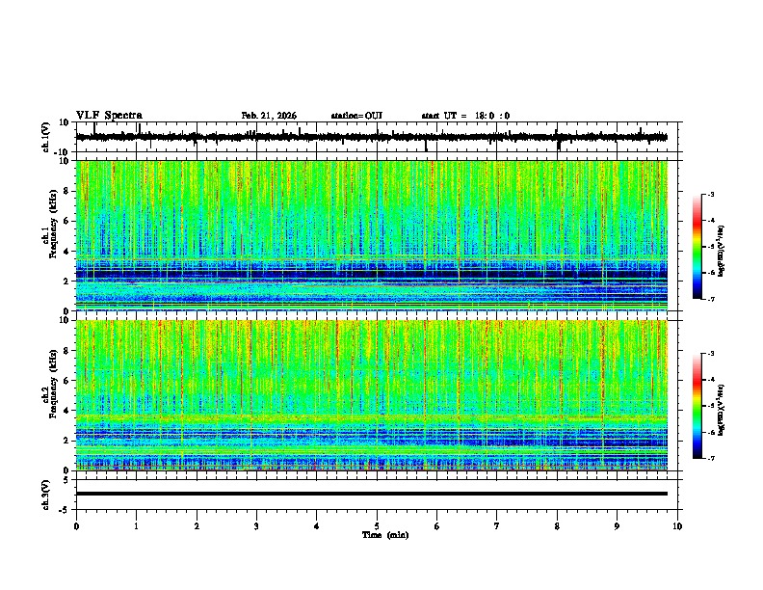
Task: Click the ch.2 spectrogram frequency tick "8"
Action: pyautogui.click(x=67, y=351)
